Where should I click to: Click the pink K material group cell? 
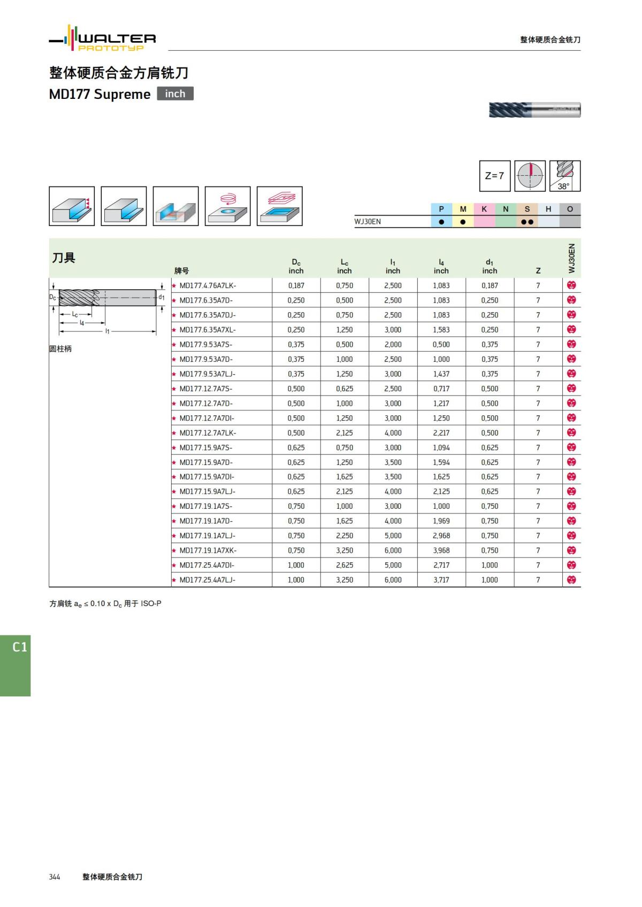click(484, 209)
